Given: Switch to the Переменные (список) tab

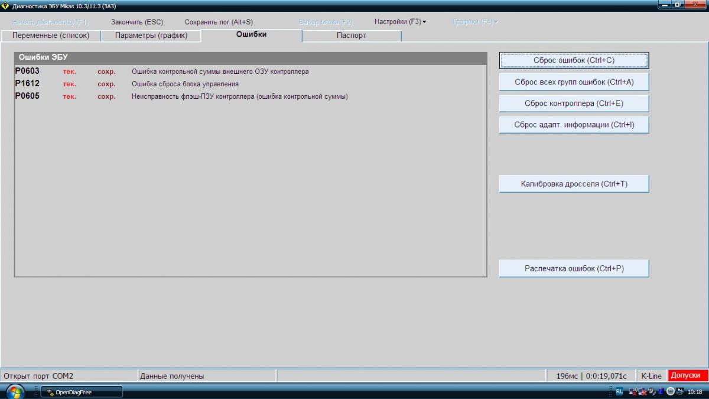Looking at the screenshot, I should point(51,35).
